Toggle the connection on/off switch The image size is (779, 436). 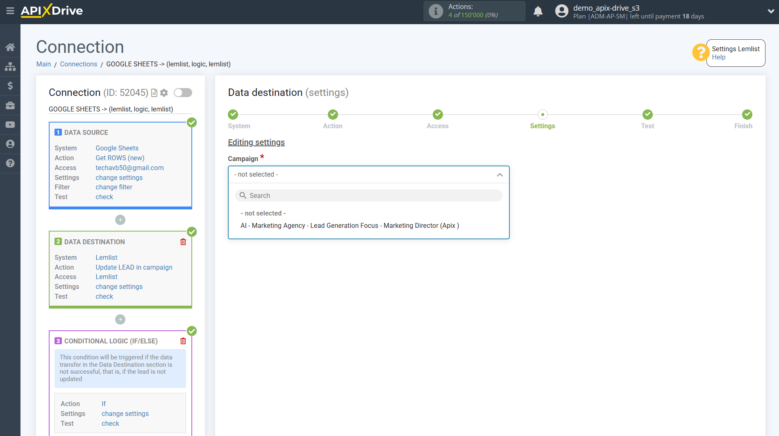183,93
